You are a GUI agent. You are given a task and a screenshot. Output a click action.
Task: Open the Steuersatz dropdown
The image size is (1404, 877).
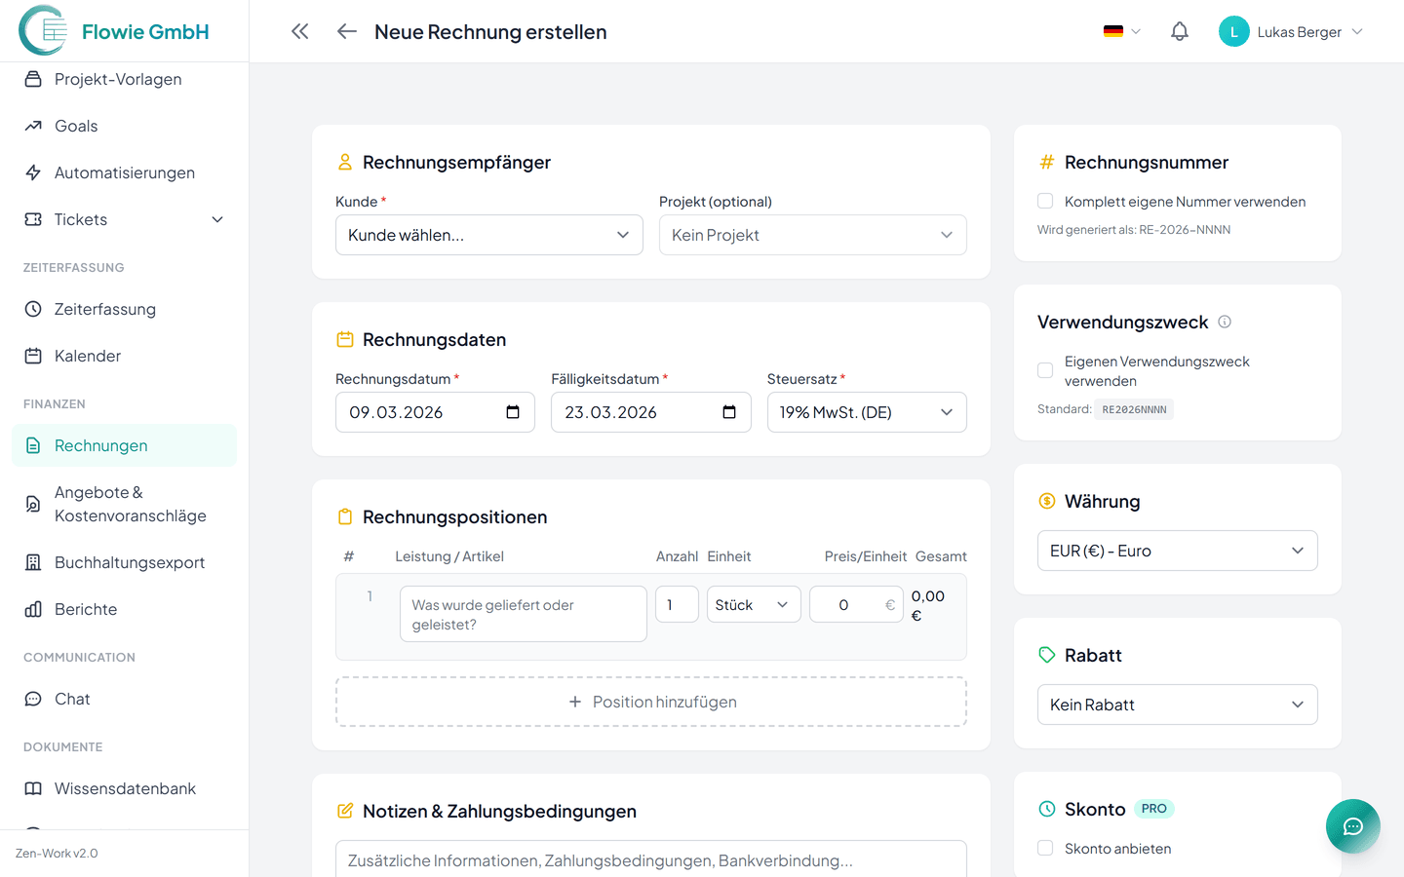pyautogui.click(x=866, y=411)
